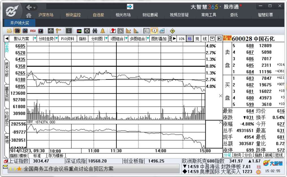
Task: Close the OBV indicator panel X
Action: click(x=221, y=122)
